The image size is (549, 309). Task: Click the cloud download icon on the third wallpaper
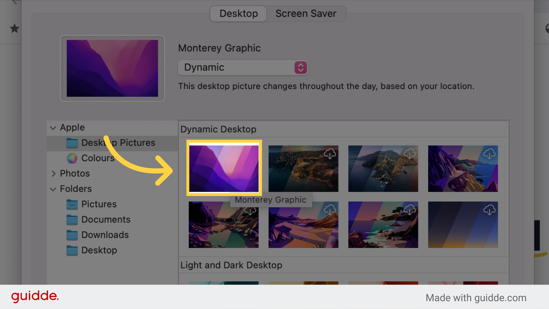pos(410,154)
